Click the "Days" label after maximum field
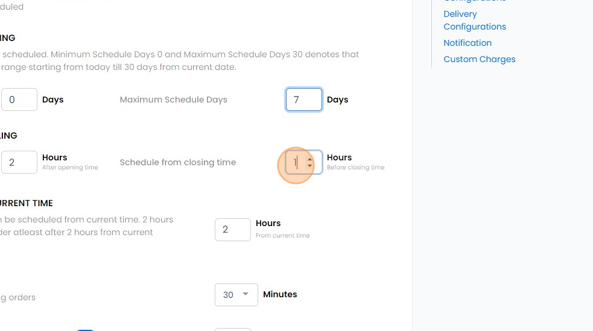The height and width of the screenshot is (331, 593). coord(337,100)
